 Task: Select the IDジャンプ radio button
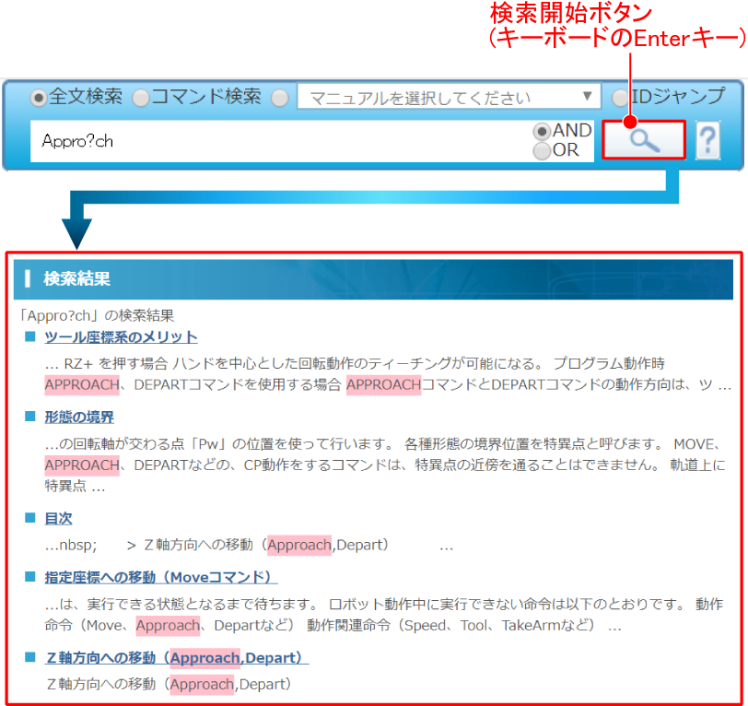pos(621,97)
